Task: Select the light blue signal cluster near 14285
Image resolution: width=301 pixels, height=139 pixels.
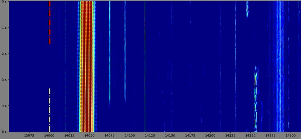Action: click(x=279, y=67)
